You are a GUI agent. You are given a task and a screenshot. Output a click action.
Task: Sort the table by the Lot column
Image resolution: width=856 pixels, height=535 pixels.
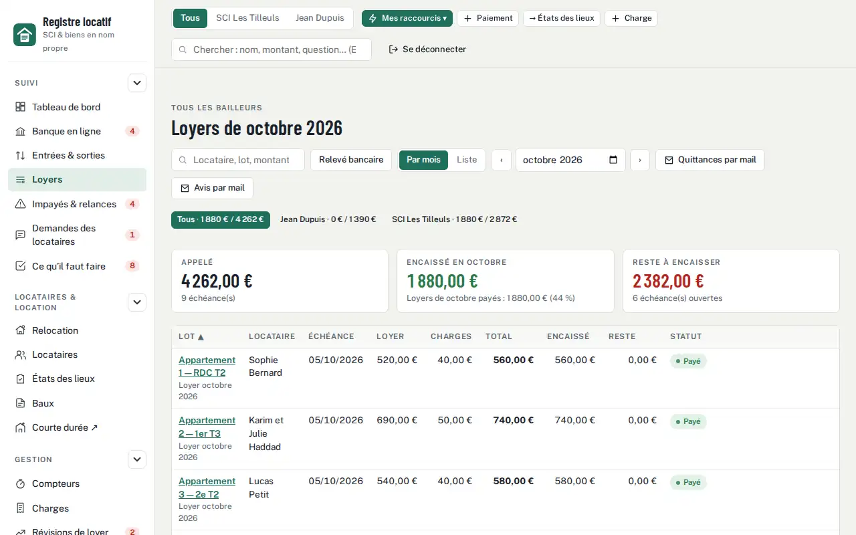(191, 336)
